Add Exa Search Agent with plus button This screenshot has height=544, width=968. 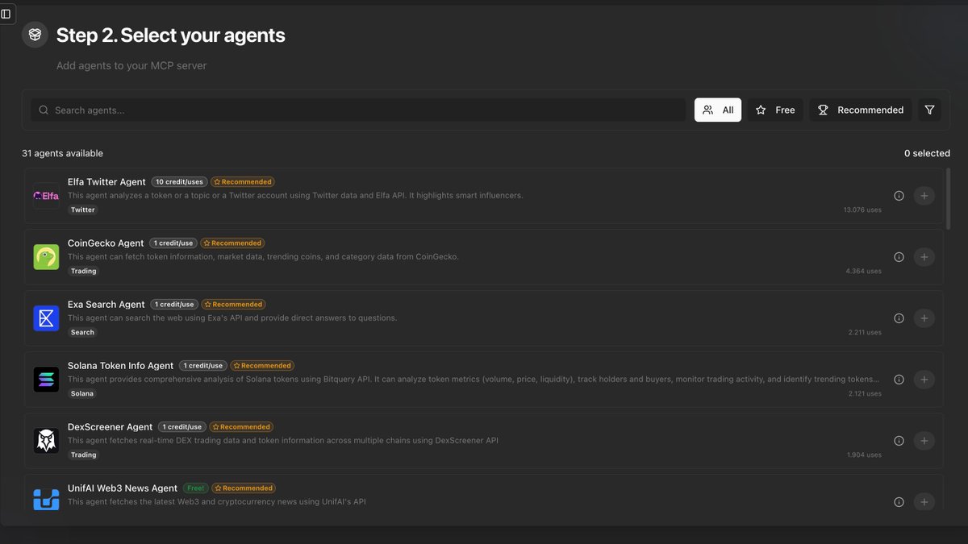point(924,318)
